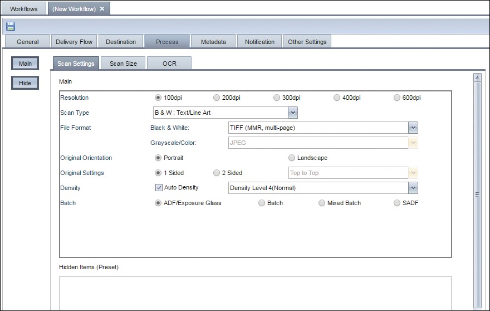The width and height of the screenshot is (490, 311).
Task: Switch to the OCR tab
Action: pos(169,64)
